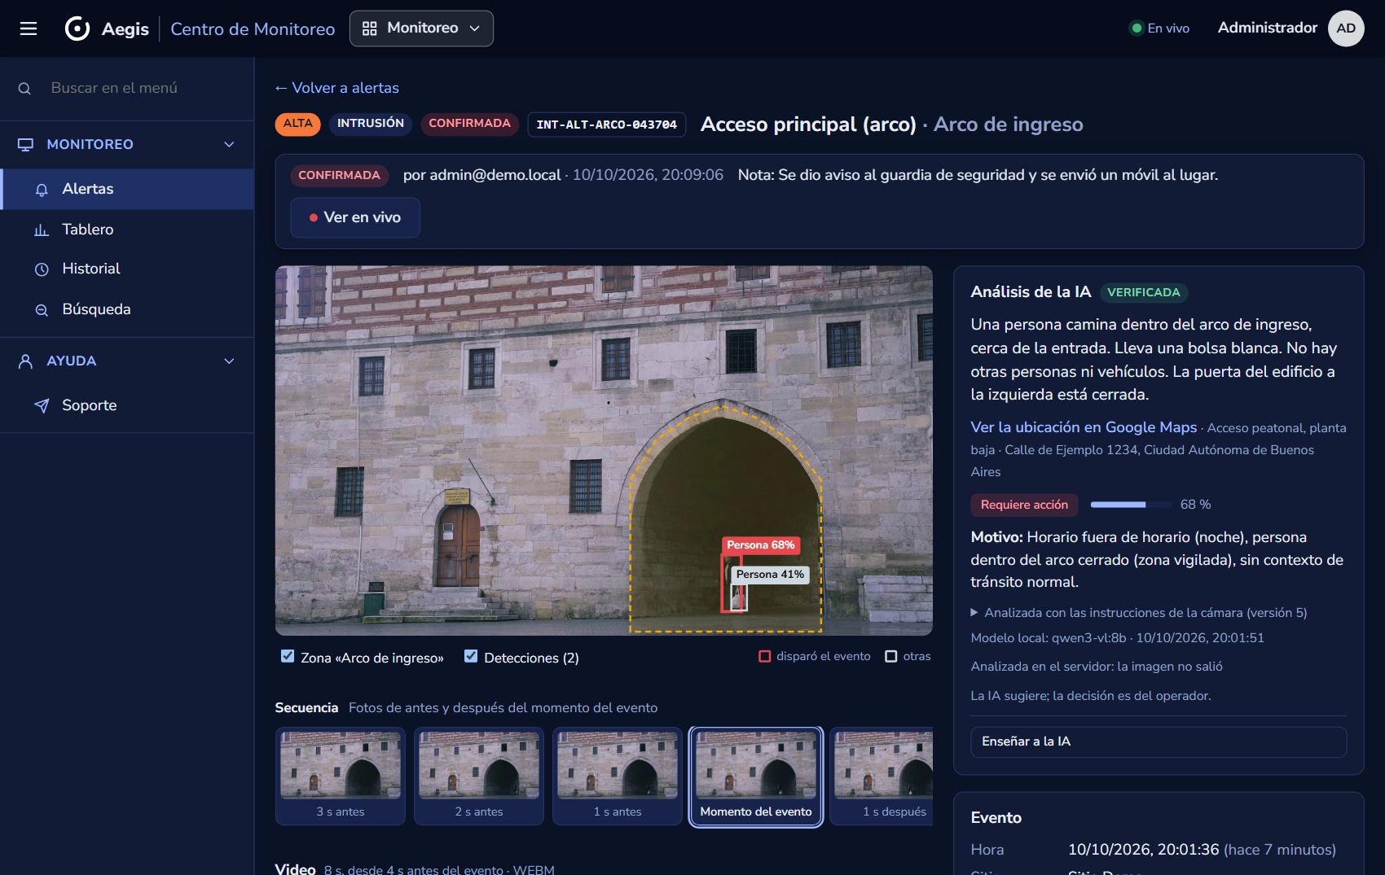
Task: Select the 3 s antes thumbnail
Action: pos(341,776)
